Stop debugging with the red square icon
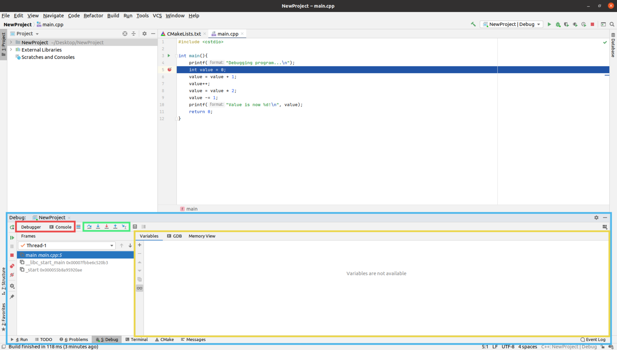 click(x=12, y=255)
